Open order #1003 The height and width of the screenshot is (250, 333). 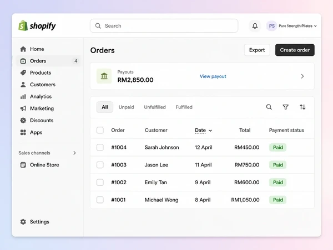point(119,165)
